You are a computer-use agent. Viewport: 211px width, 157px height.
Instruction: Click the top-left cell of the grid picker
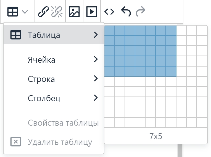pos(109,31)
